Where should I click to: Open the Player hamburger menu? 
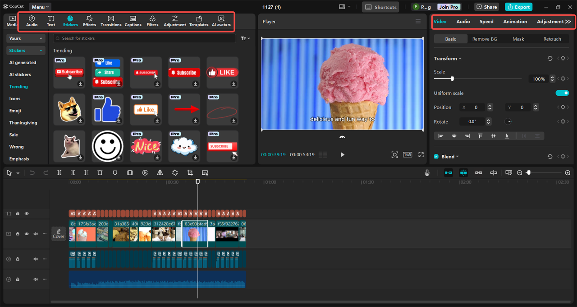click(x=418, y=21)
